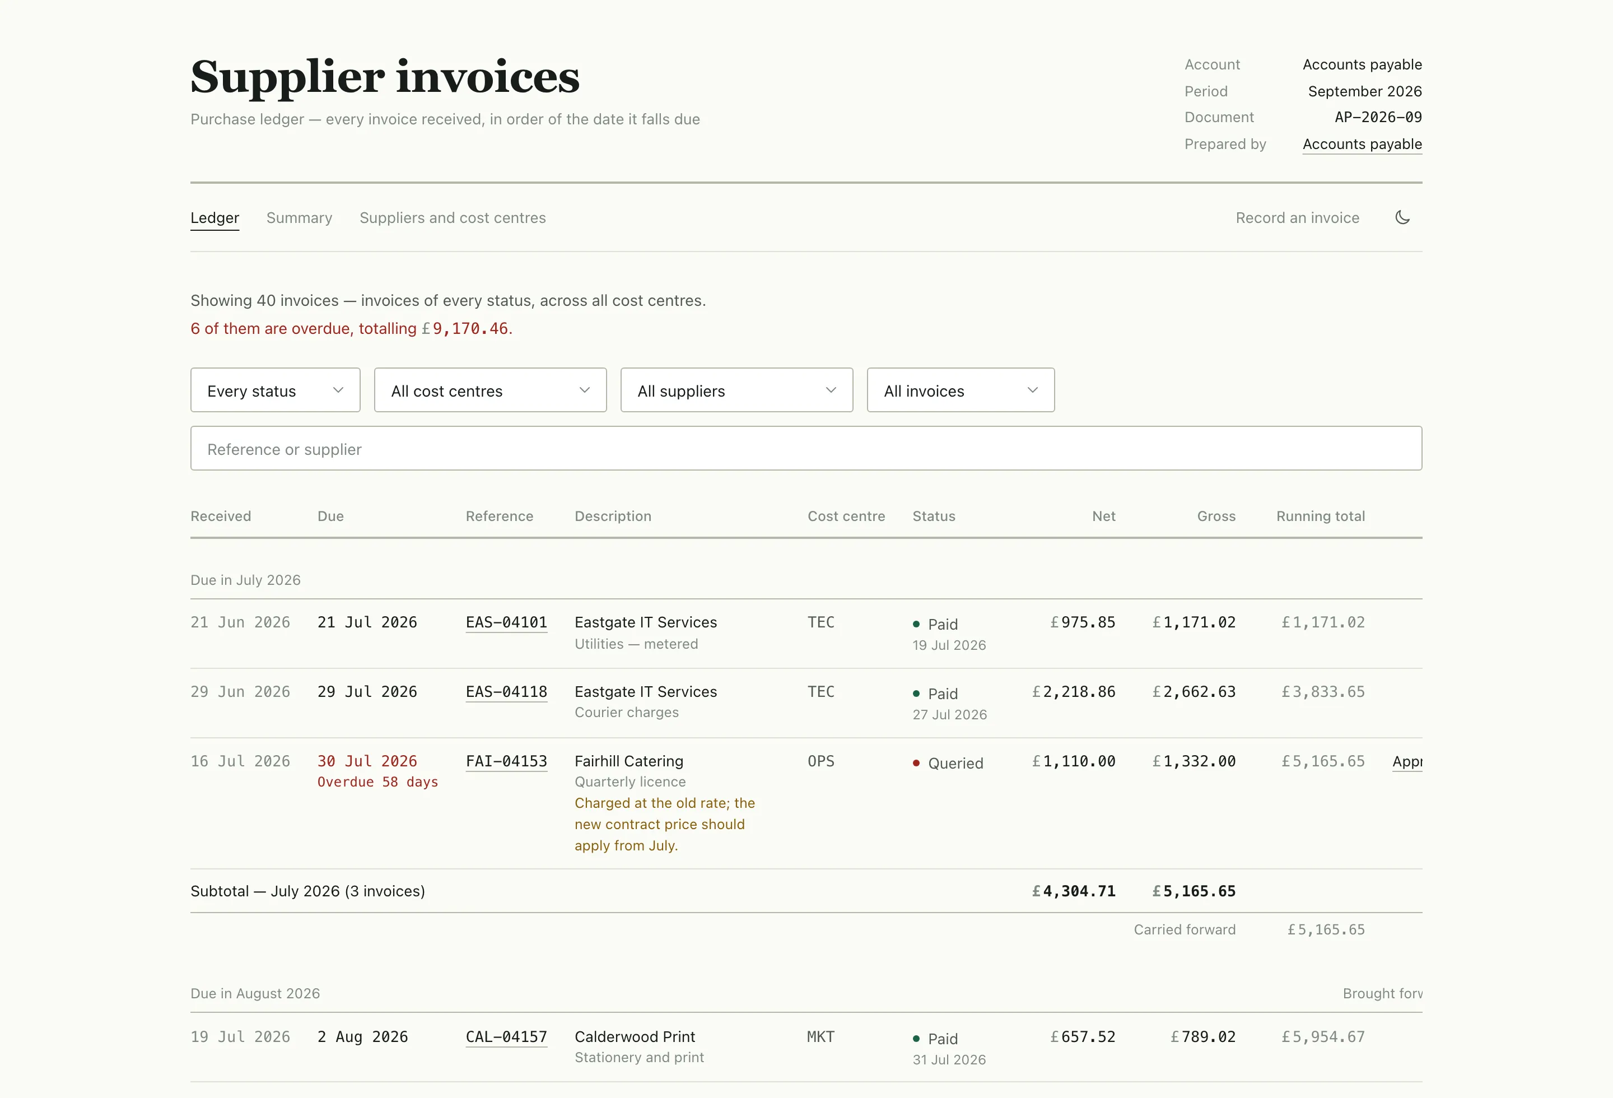The height and width of the screenshot is (1098, 1613).
Task: Click the Description column header
Action: 613,517
